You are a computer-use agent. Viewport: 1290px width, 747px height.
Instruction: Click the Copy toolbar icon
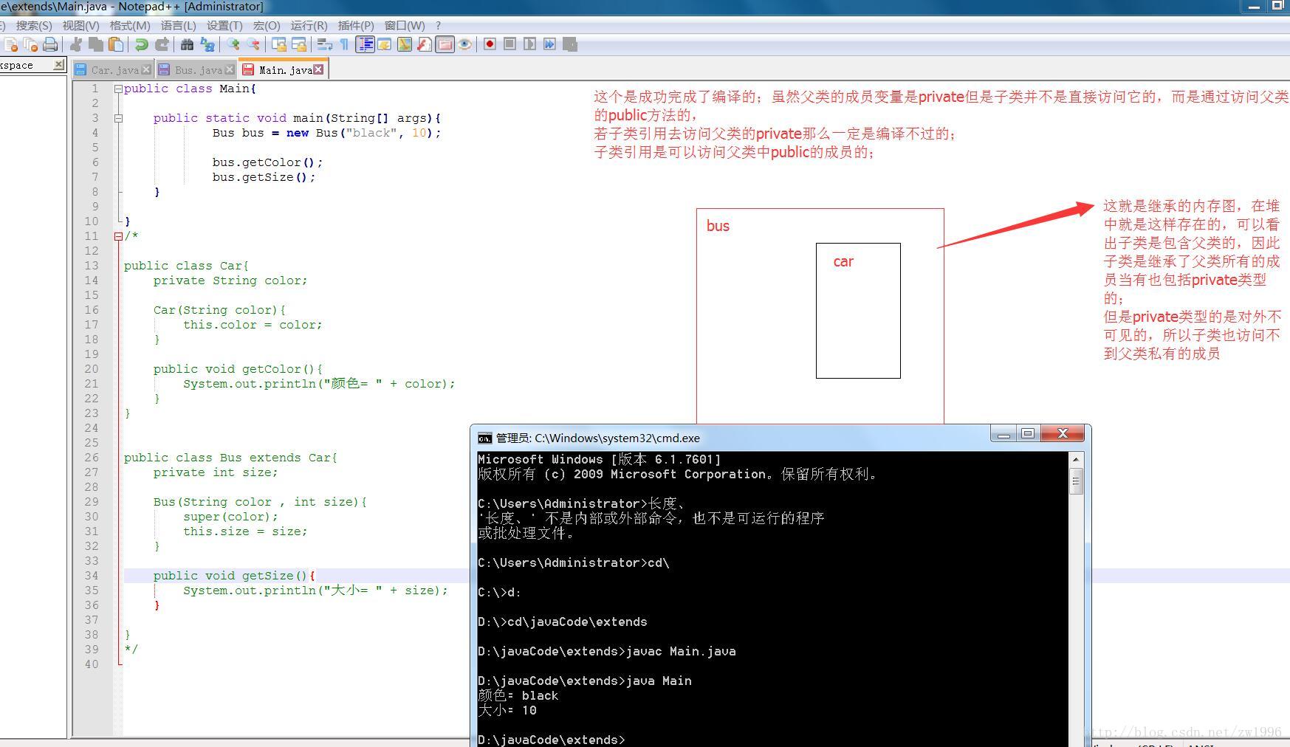(95, 44)
